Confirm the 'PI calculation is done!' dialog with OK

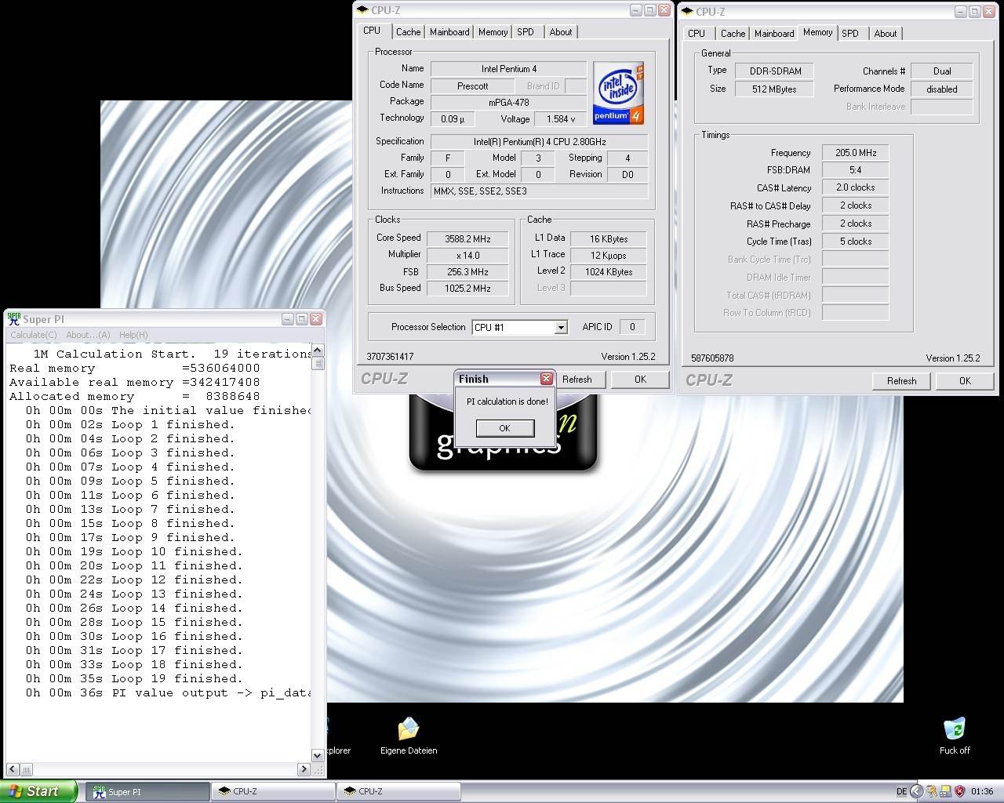tap(504, 428)
